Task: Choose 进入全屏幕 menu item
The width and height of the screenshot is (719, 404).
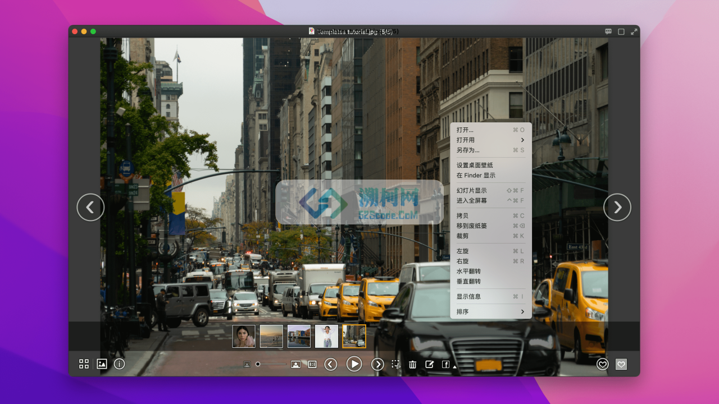Action: pyautogui.click(x=491, y=200)
